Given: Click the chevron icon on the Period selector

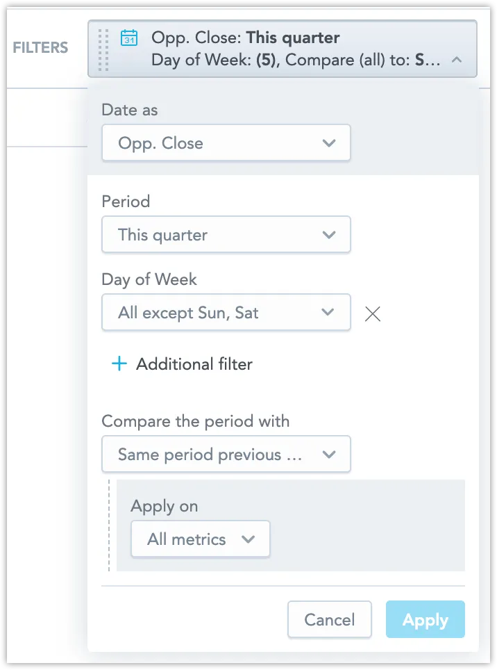Looking at the screenshot, I should pos(329,235).
